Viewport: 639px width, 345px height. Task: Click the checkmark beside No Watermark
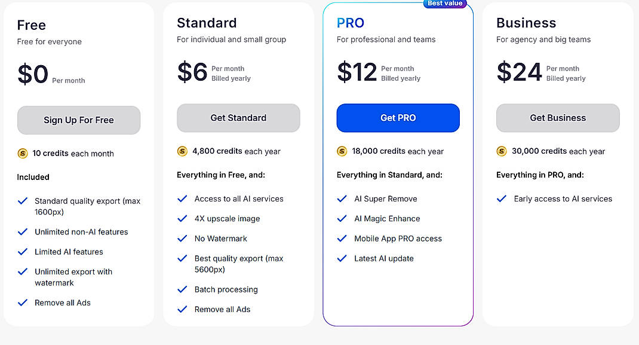182,238
